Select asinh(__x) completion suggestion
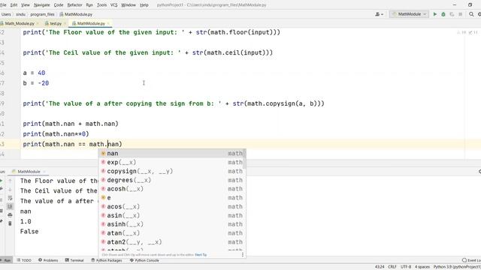The height and width of the screenshot is (270, 481). (x=172, y=224)
